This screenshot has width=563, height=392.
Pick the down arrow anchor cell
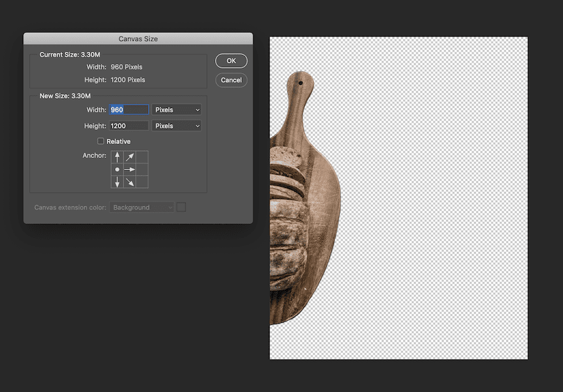click(x=117, y=182)
